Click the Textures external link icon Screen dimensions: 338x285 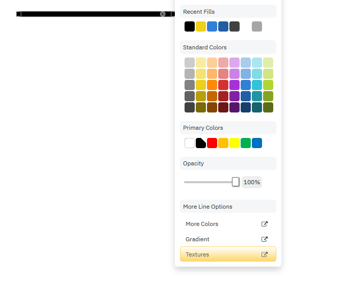(265, 254)
